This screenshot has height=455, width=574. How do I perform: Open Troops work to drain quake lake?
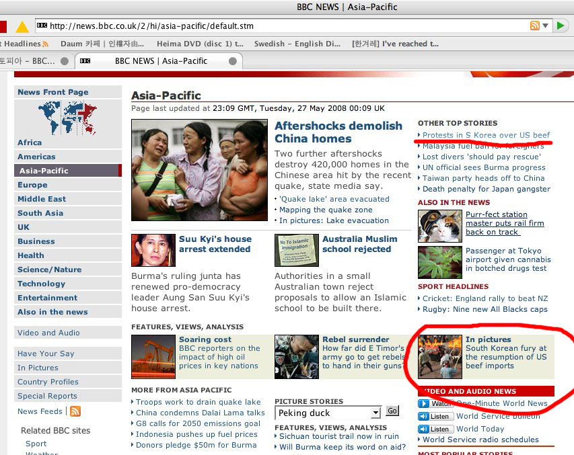pos(198,402)
